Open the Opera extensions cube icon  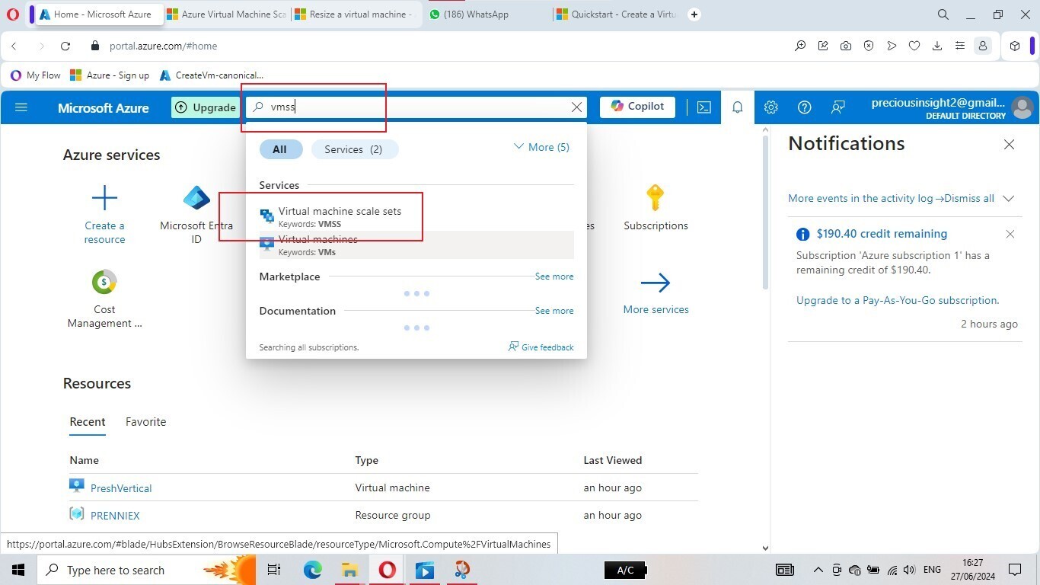pyautogui.click(x=1015, y=46)
